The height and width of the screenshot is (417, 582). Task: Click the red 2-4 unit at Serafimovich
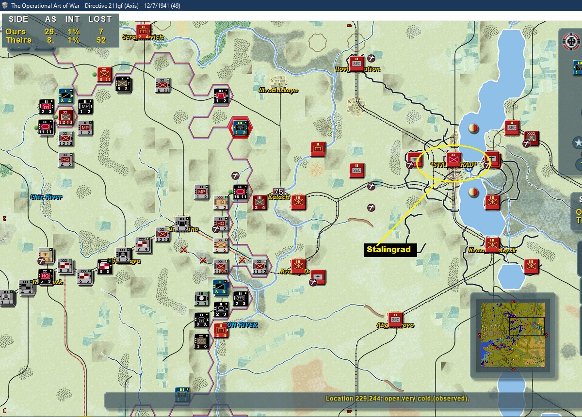144,32
